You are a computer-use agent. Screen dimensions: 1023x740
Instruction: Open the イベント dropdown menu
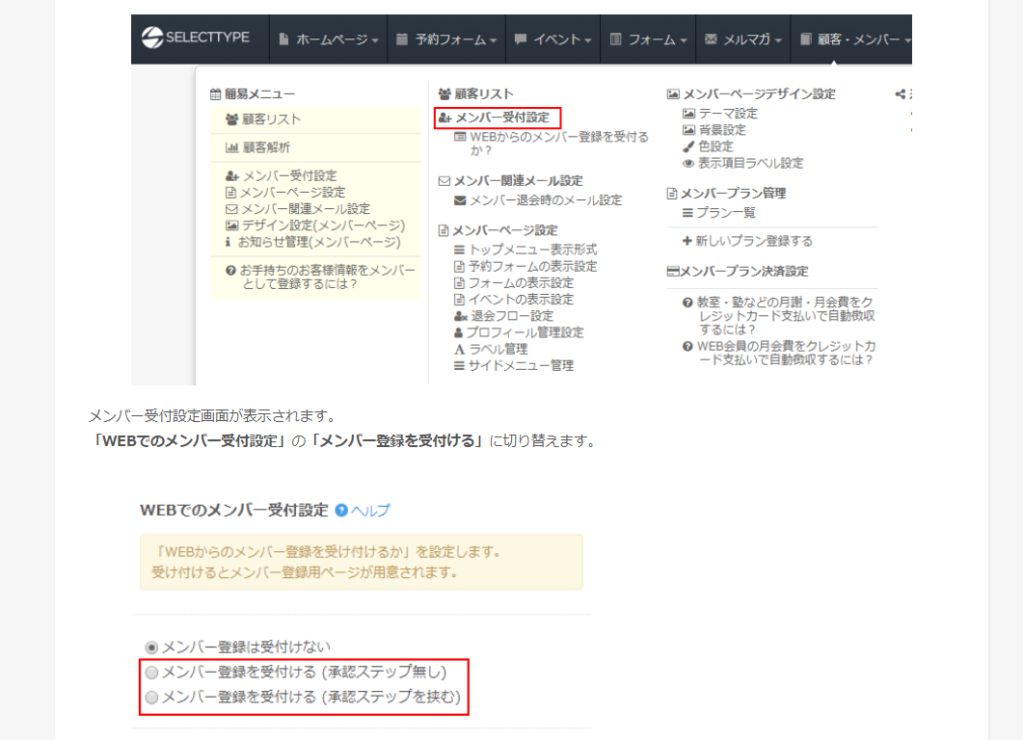tap(554, 39)
